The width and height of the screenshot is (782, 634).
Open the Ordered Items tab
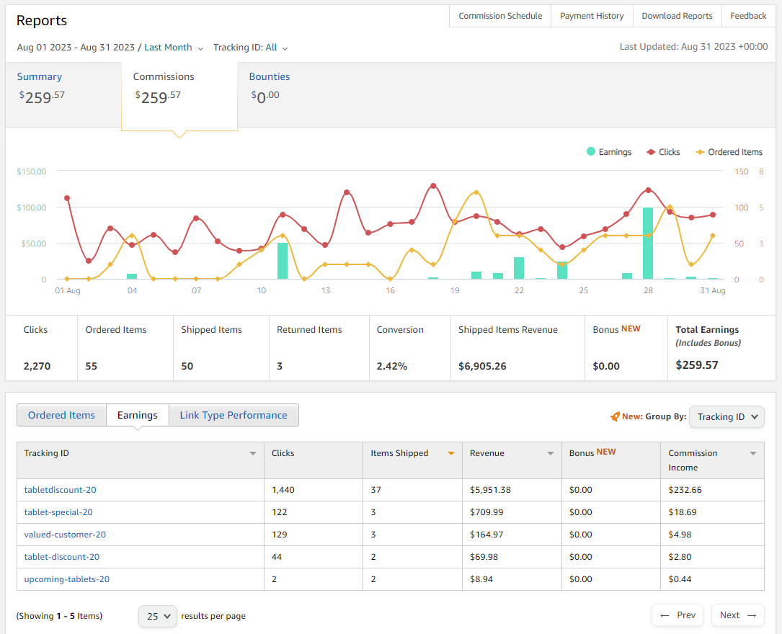[61, 415]
